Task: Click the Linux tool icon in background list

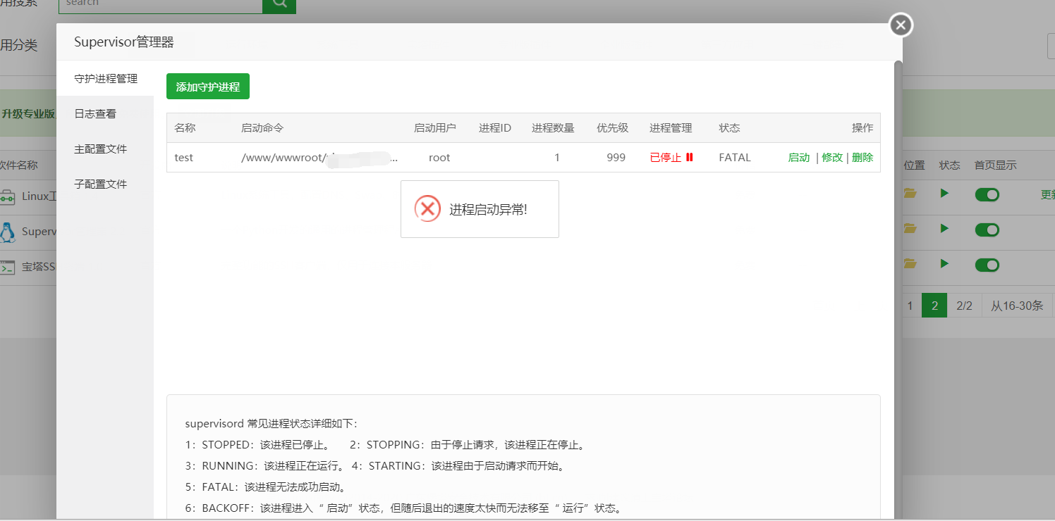Action: click(x=7, y=196)
